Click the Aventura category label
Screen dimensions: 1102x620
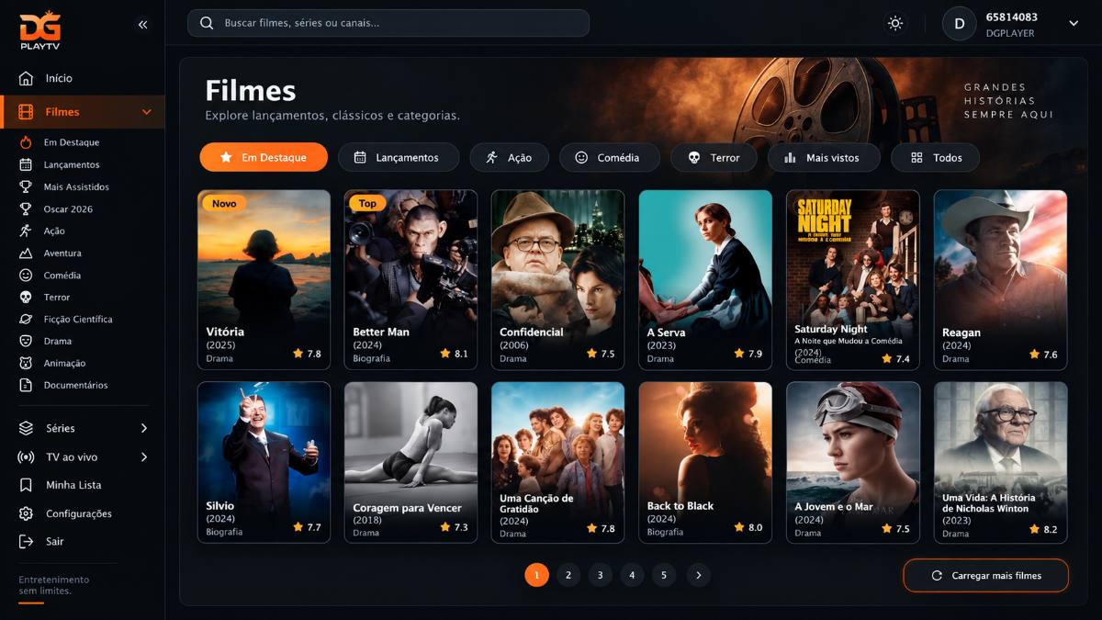click(x=62, y=253)
